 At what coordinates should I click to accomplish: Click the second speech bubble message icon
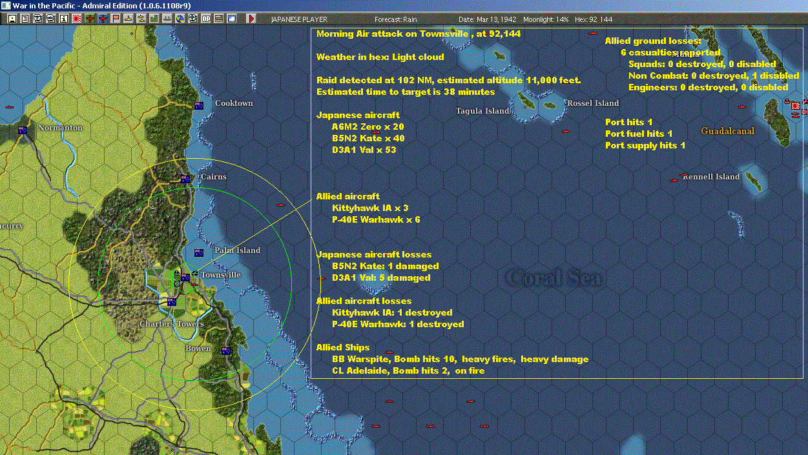(x=51, y=19)
